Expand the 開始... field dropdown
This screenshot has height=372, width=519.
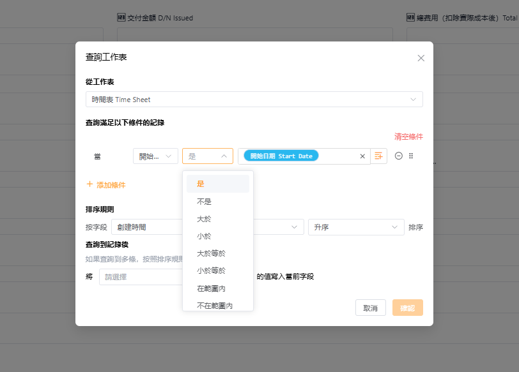pos(155,156)
